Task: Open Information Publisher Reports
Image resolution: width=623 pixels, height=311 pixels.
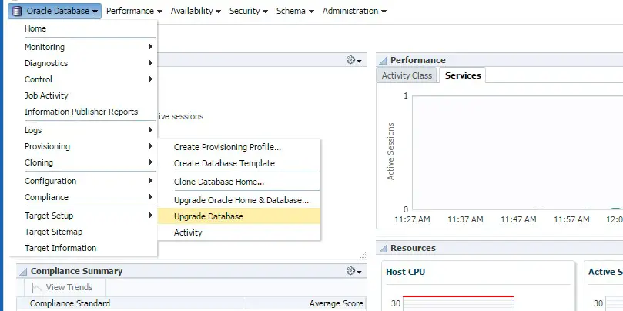Action: click(x=82, y=112)
